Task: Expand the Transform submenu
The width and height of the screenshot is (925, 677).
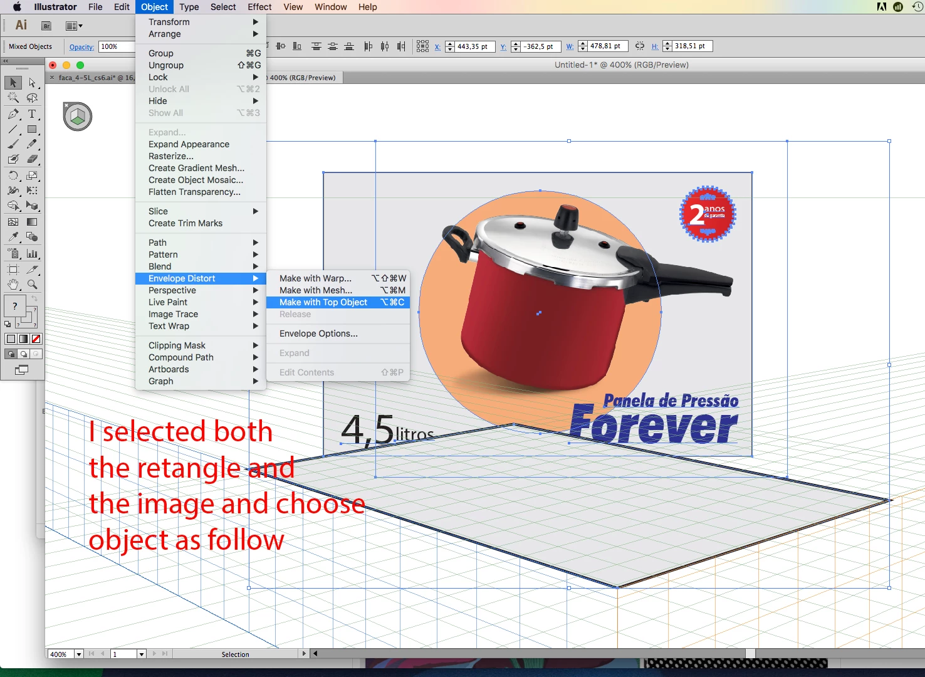Action: click(201, 22)
